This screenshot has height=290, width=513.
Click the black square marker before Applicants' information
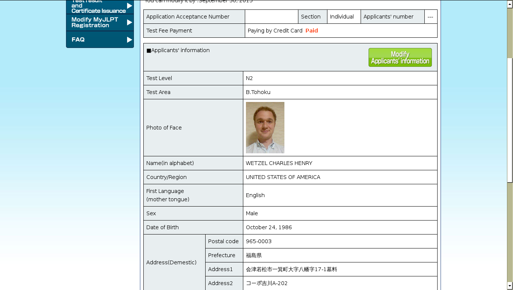(149, 50)
